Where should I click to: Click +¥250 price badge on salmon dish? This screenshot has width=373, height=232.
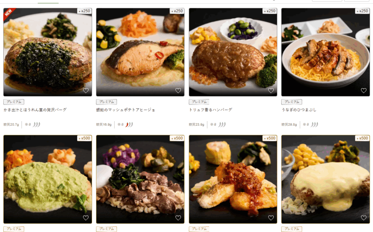[177, 11]
